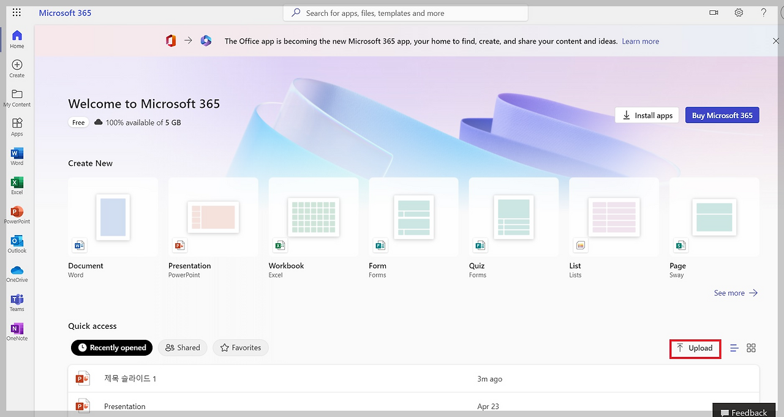Open OneDrive from the sidebar

coord(17,274)
